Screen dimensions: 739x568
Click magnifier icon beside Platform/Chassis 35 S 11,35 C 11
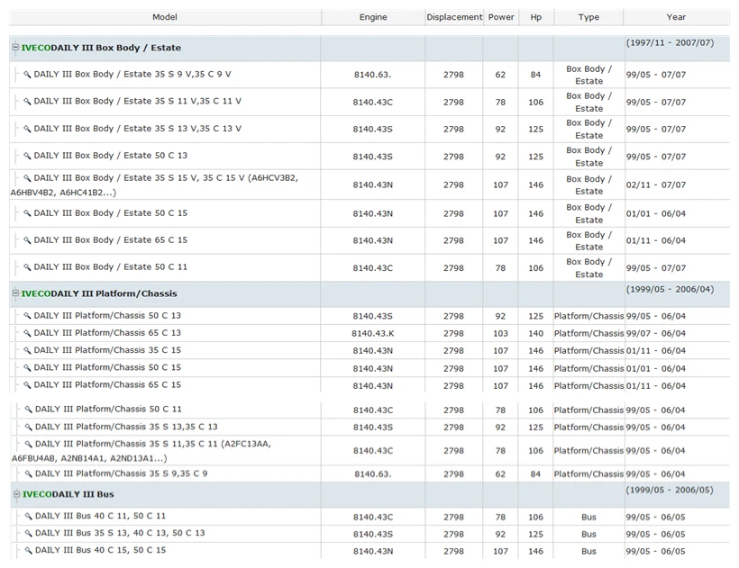[x=29, y=444]
